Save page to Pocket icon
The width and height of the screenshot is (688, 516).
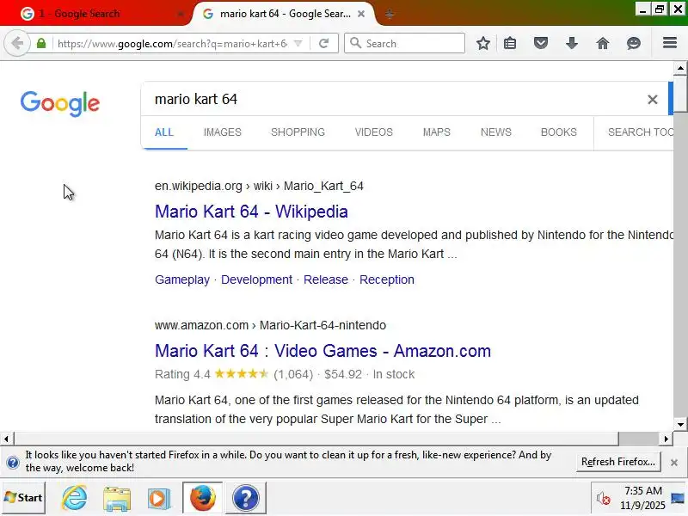541,44
